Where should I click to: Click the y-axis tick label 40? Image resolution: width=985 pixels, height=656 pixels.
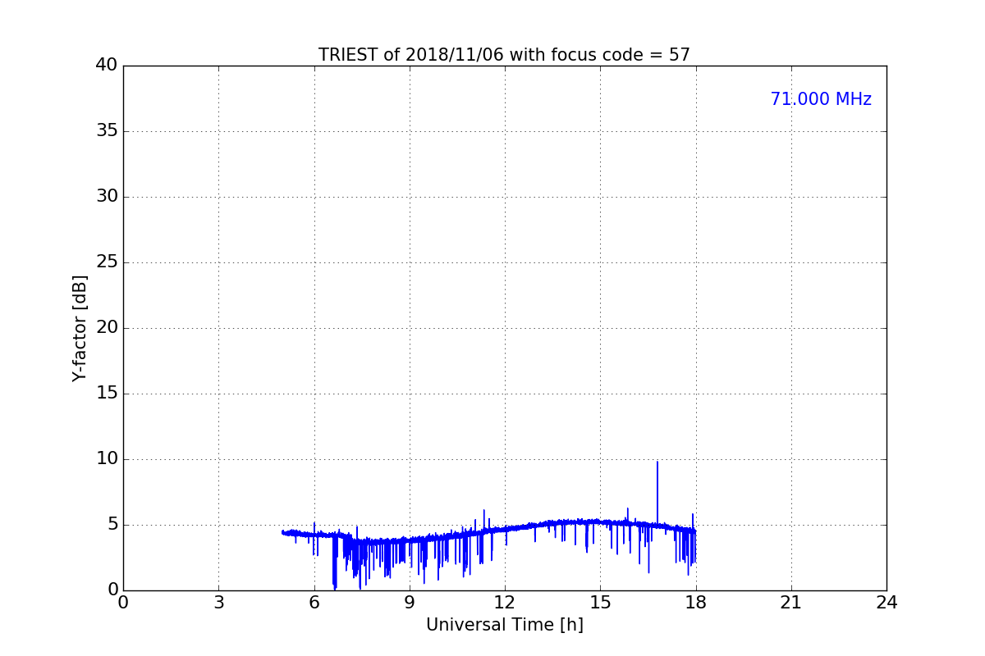(x=107, y=66)
